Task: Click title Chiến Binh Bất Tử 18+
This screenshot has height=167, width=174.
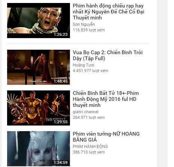Action: tap(106, 99)
